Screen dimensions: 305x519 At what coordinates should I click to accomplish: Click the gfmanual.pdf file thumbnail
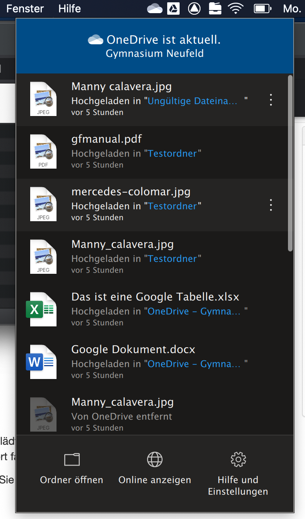[x=43, y=152]
